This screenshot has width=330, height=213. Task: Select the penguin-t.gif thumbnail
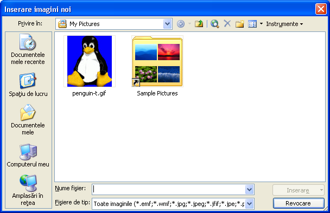point(90,61)
